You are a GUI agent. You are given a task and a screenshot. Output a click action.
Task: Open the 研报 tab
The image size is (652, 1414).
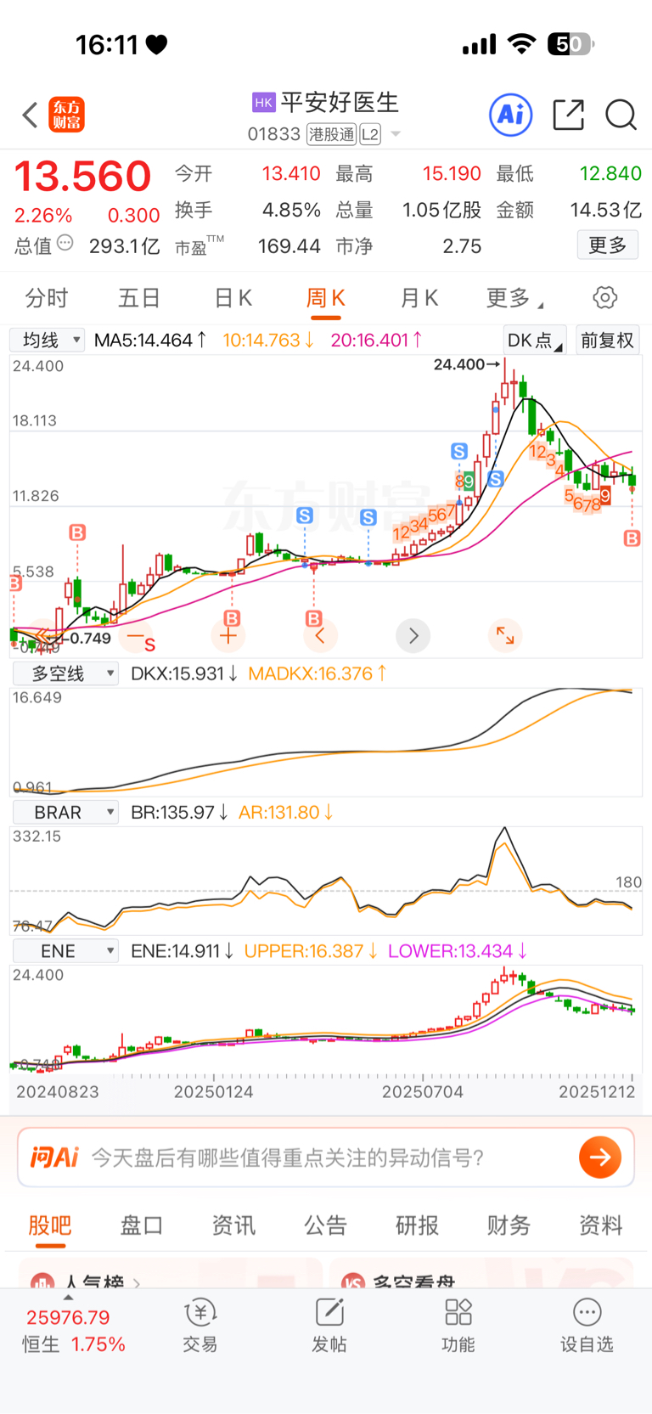coord(417,1225)
